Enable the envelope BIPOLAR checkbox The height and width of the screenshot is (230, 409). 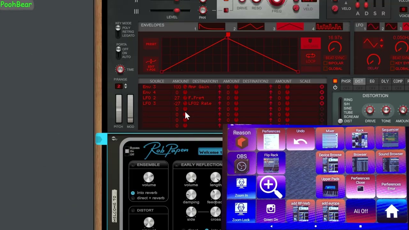click(326, 63)
